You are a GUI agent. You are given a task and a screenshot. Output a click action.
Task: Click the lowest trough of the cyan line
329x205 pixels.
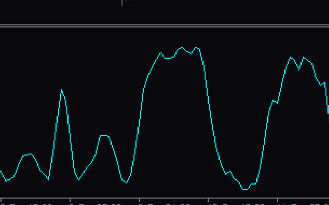coord(245,189)
